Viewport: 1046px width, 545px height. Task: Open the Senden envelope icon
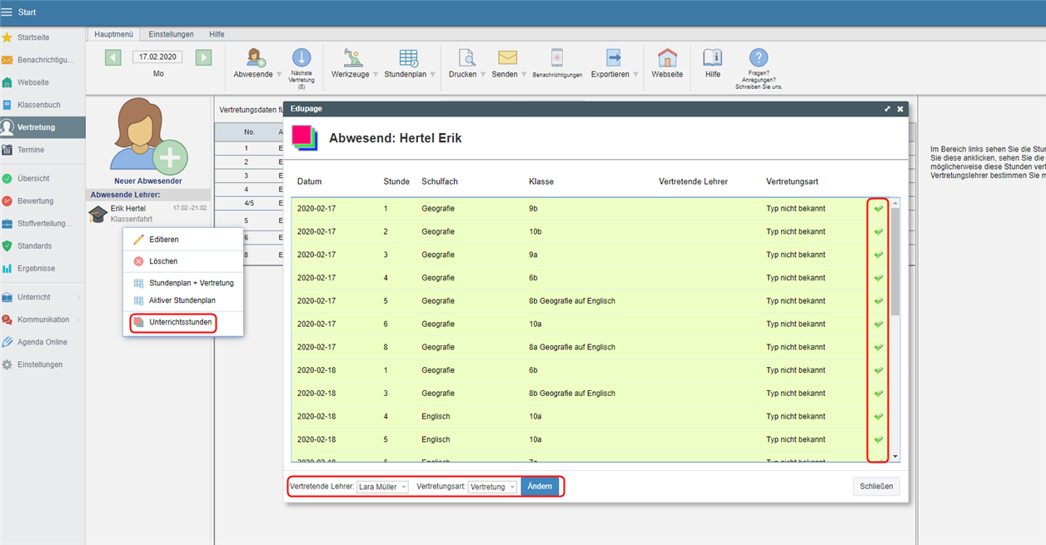507,58
